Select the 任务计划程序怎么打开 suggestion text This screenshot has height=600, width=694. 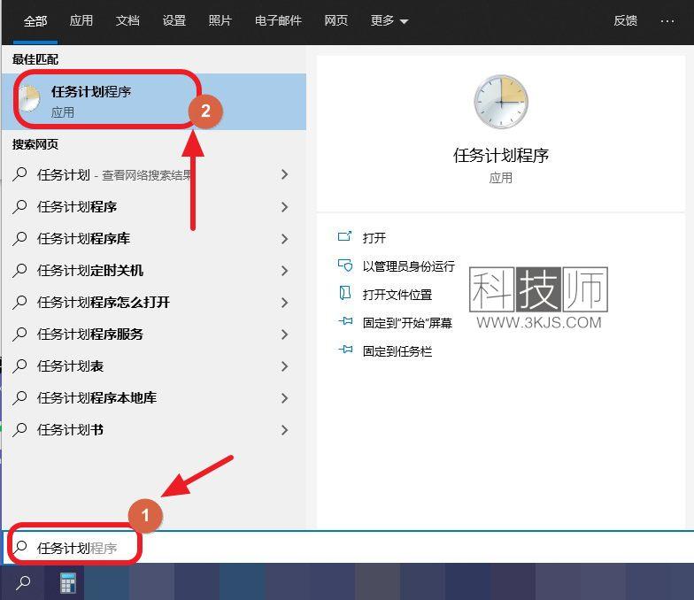tap(104, 303)
